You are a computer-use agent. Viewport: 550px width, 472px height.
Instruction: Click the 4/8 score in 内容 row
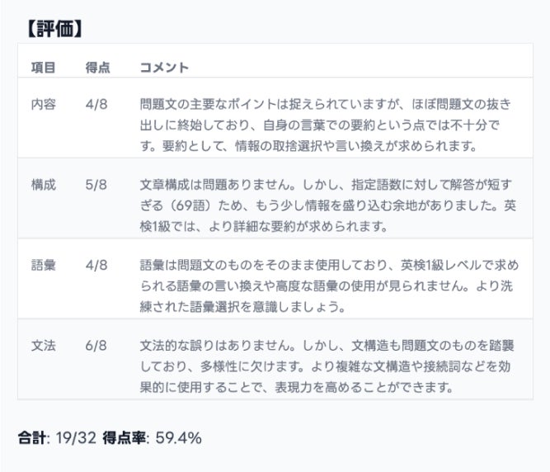(96, 106)
